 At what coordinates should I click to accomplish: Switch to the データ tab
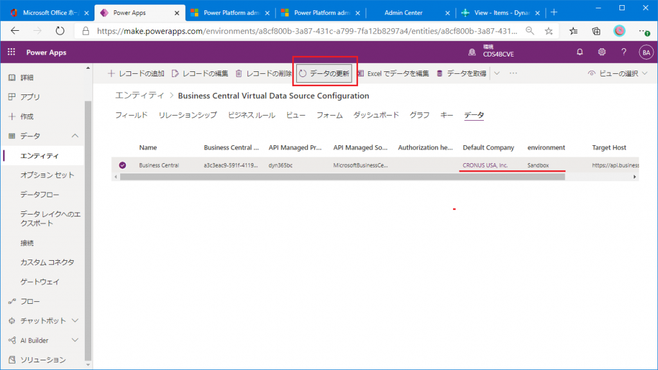pos(474,115)
